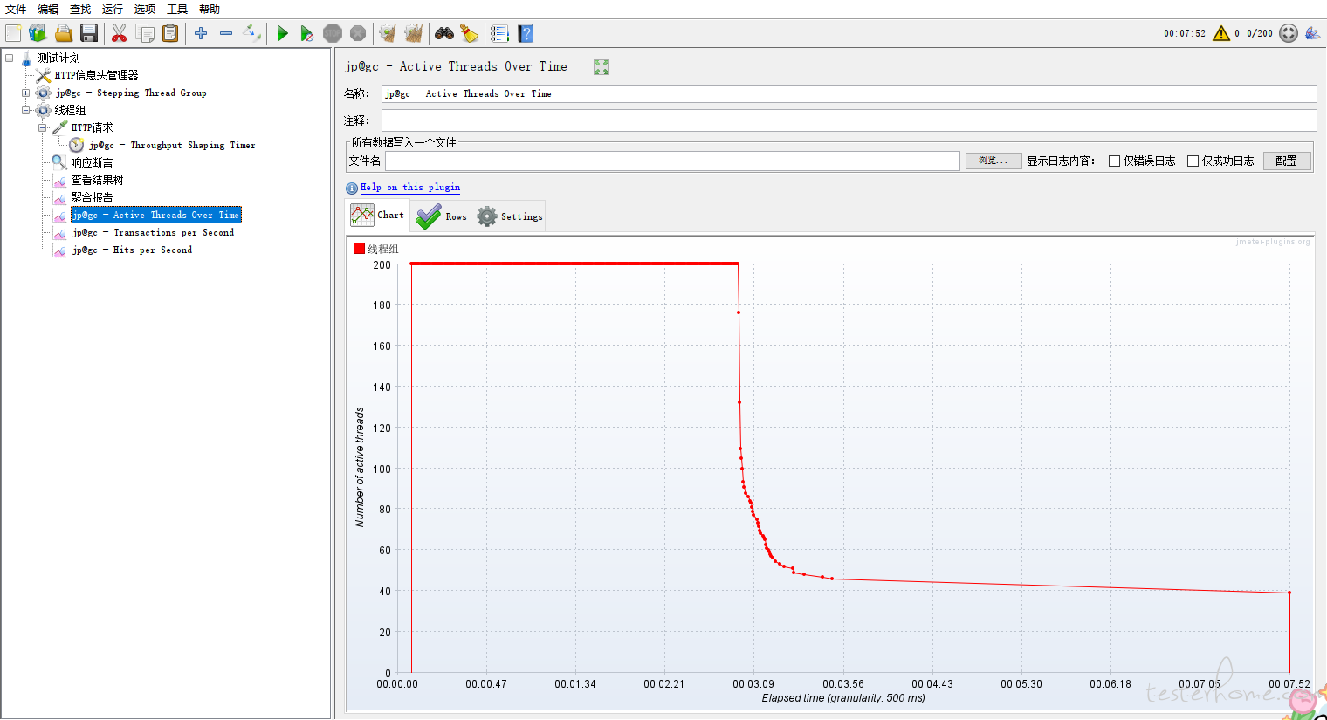Click the yellow warning triangle log icon
This screenshot has height=720, width=1327.
point(1221,33)
